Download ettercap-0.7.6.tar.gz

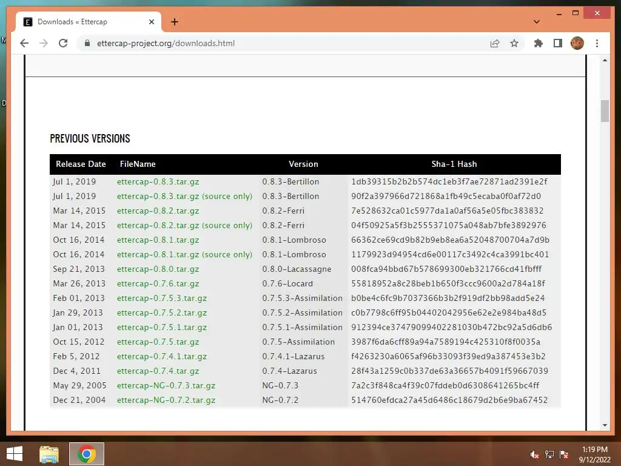(158, 284)
